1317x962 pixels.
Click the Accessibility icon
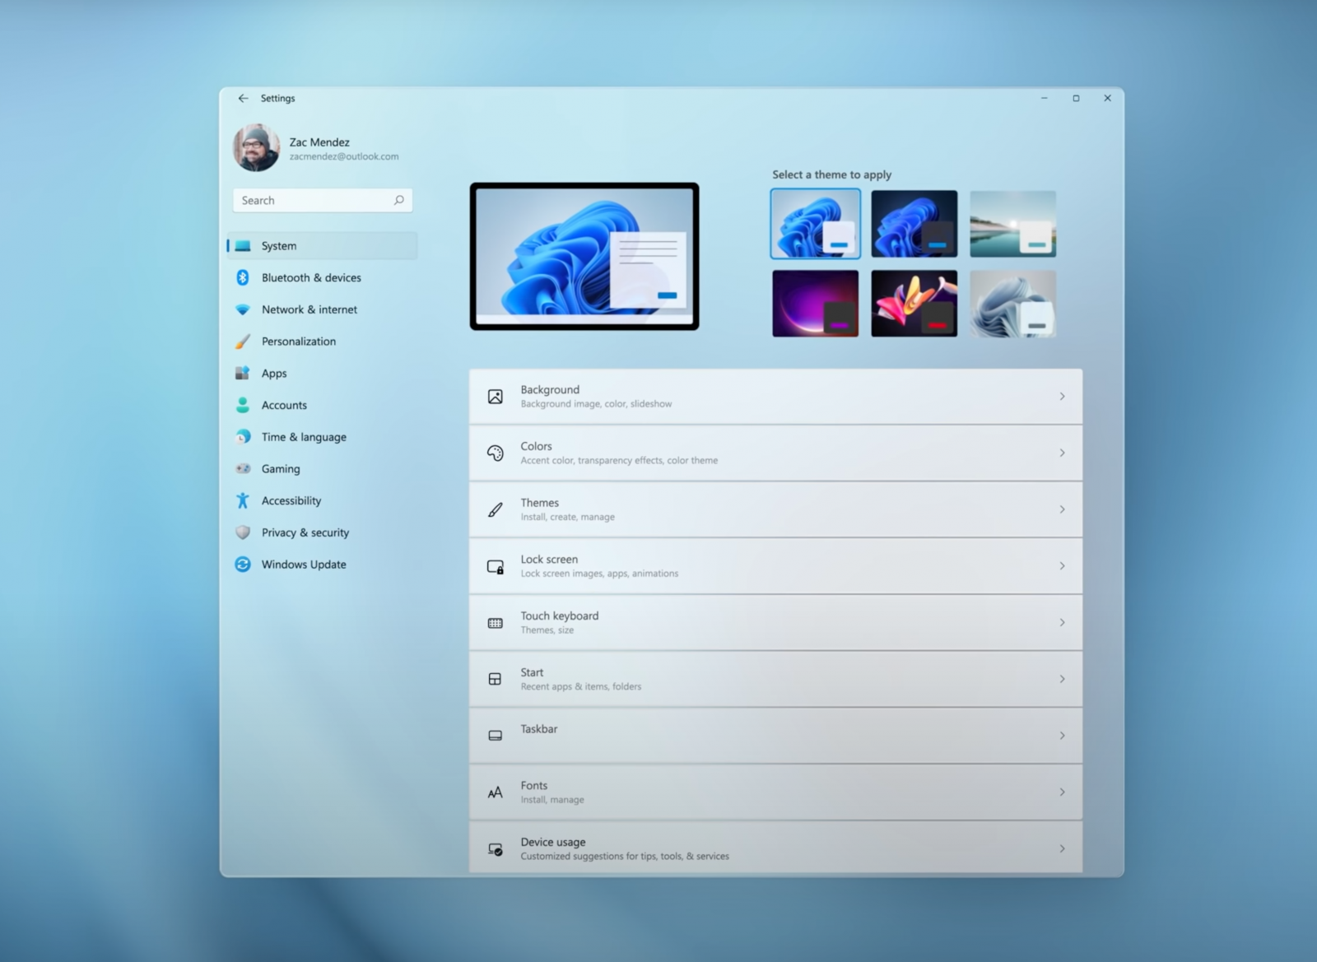click(x=242, y=500)
